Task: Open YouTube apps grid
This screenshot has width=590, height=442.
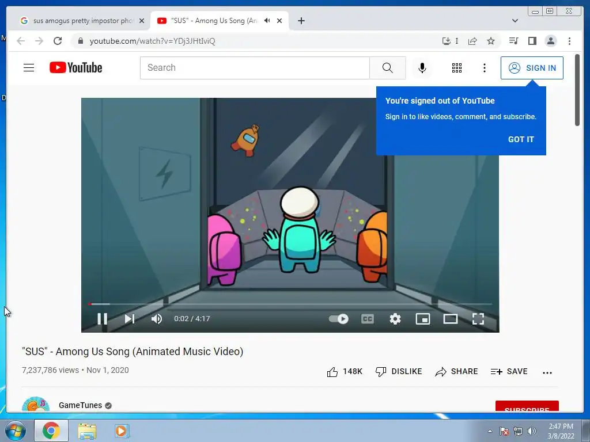Action: coord(457,68)
